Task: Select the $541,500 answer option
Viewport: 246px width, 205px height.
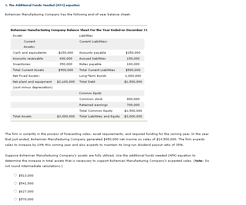Action: pyautogui.click(x=16, y=183)
